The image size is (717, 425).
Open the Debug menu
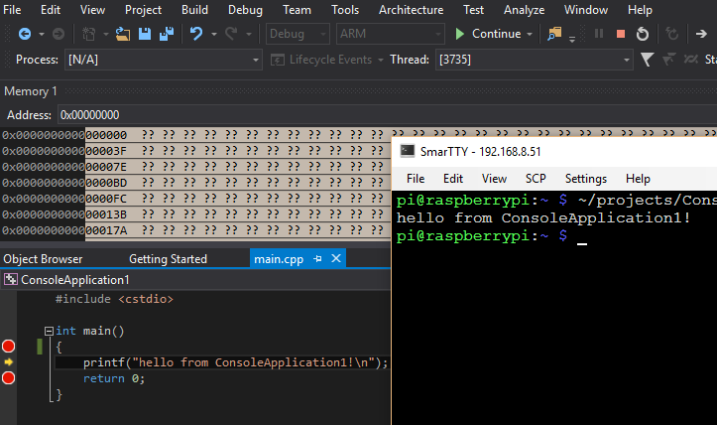pos(245,10)
